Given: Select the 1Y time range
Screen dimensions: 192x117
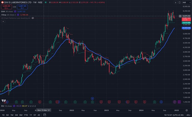Looking at the screenshot, I should [x=31, y=115].
